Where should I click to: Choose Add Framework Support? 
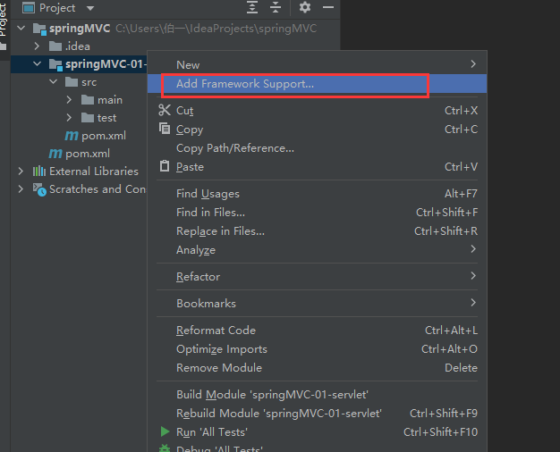(x=318, y=83)
